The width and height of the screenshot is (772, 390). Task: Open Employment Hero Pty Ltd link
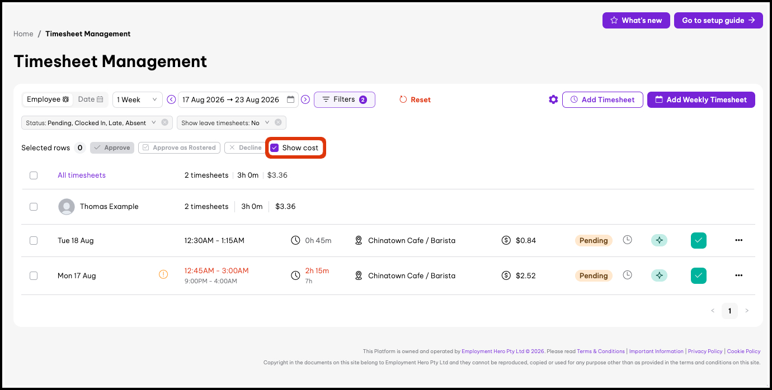[503, 351]
